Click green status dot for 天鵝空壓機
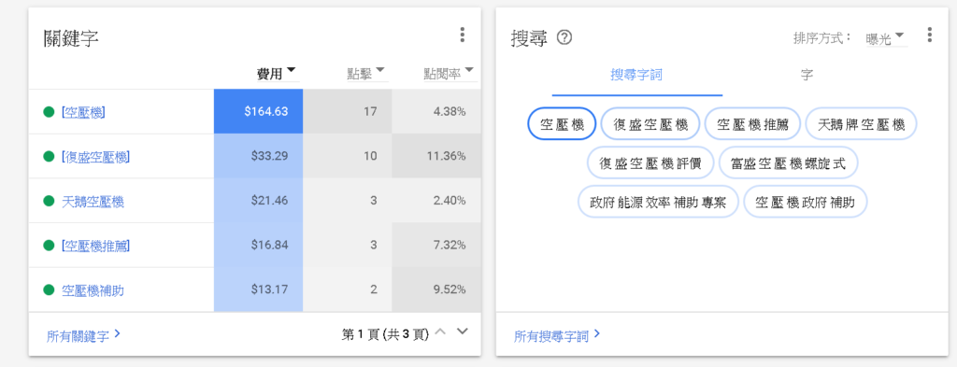This screenshot has height=367, width=957. tap(49, 201)
